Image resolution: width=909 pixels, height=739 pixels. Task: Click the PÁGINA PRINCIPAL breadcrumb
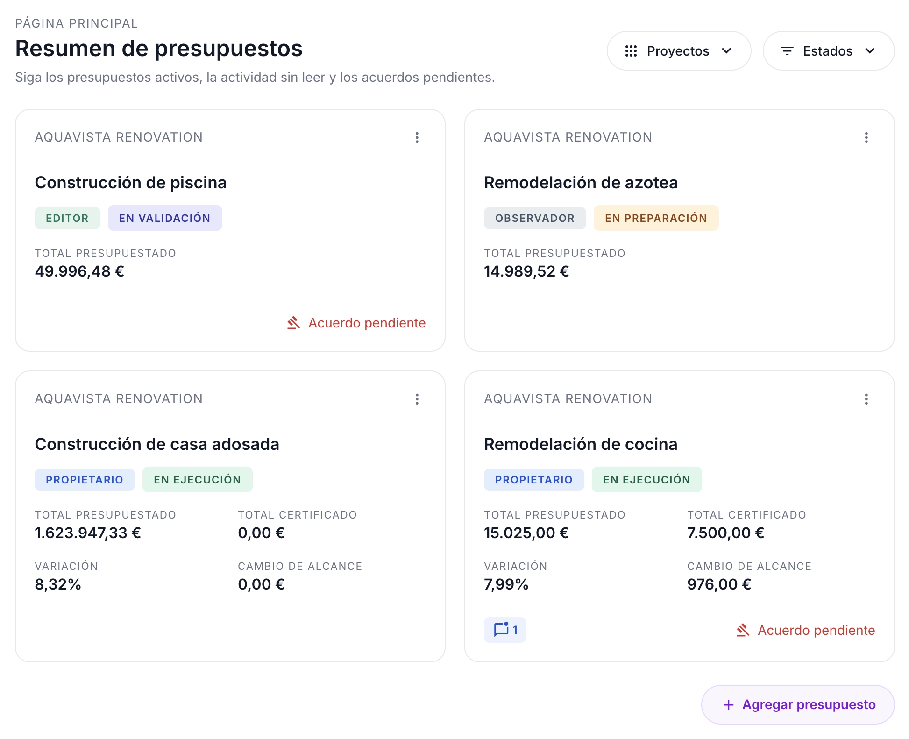tap(76, 22)
